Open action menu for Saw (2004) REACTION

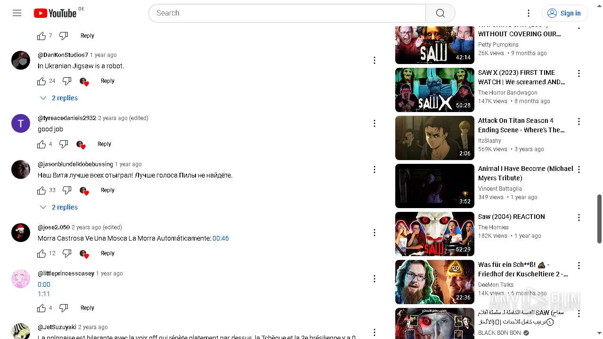579,218
